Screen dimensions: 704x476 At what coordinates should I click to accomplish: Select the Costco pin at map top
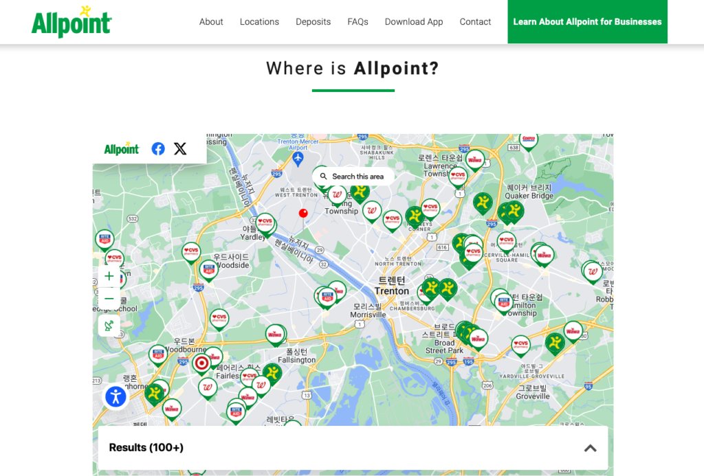point(529,140)
